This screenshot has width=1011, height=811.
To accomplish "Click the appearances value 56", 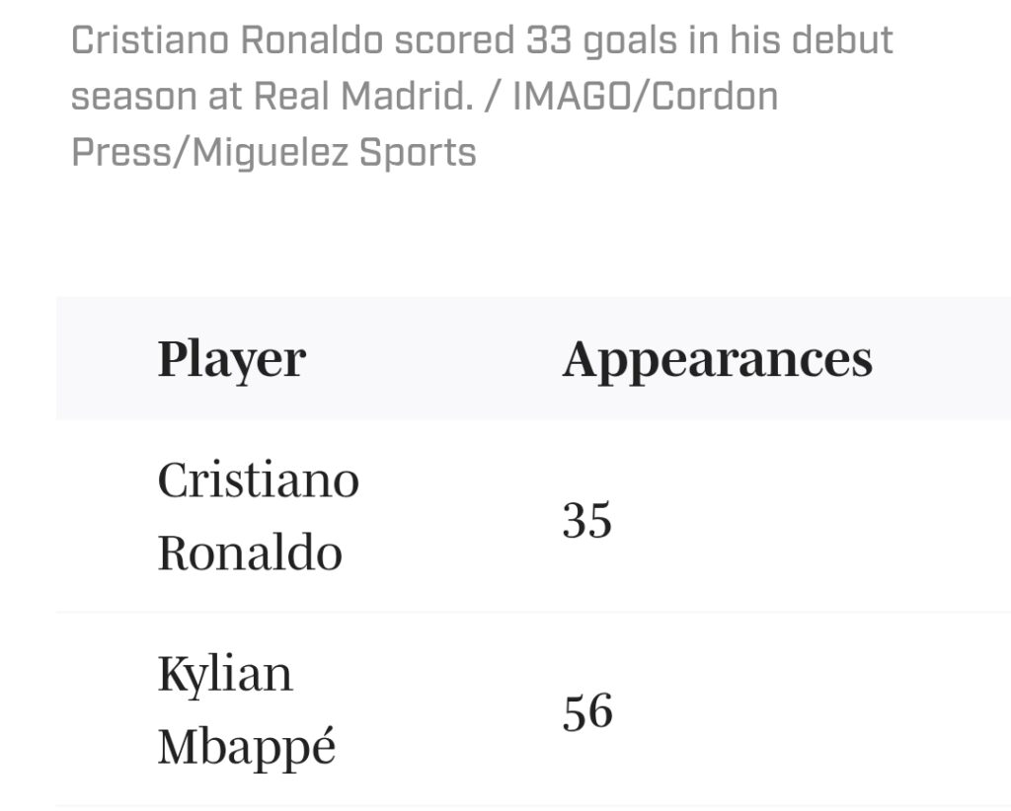I will click(x=587, y=711).
